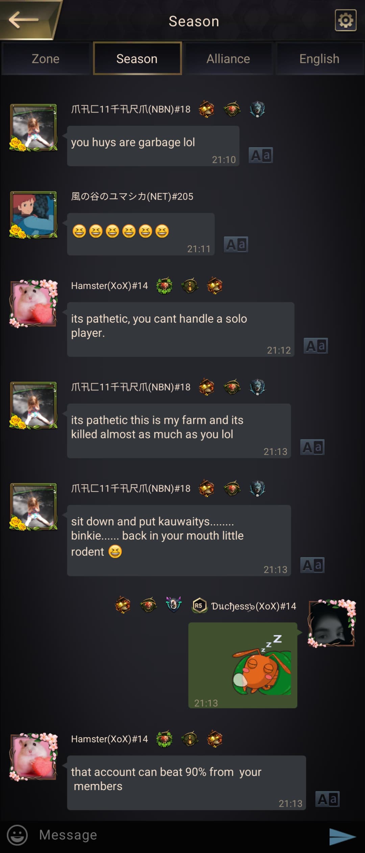This screenshot has height=853, width=365.
Task: Open chat settings gear icon
Action: click(345, 20)
